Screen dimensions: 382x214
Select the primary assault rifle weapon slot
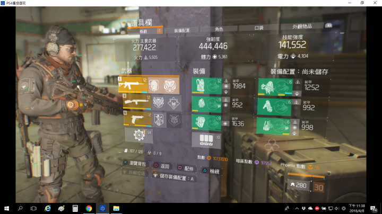tap(133, 85)
